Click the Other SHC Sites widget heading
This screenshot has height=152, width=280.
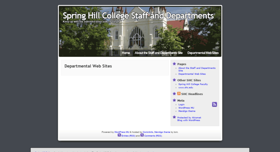click(x=189, y=80)
